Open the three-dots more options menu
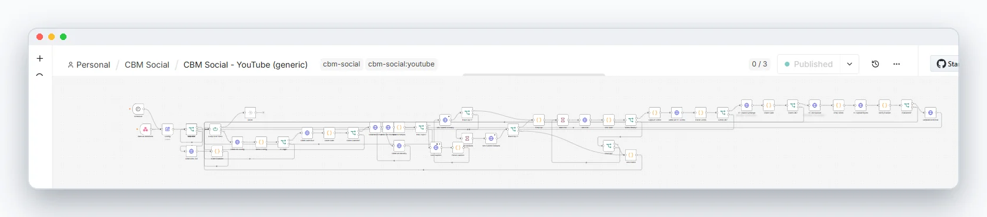The height and width of the screenshot is (217, 987). [x=896, y=64]
